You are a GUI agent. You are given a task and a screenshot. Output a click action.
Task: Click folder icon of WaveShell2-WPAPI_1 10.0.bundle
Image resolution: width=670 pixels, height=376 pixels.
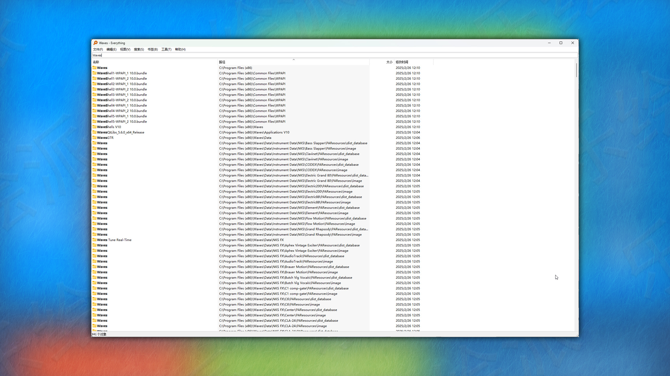94,84
